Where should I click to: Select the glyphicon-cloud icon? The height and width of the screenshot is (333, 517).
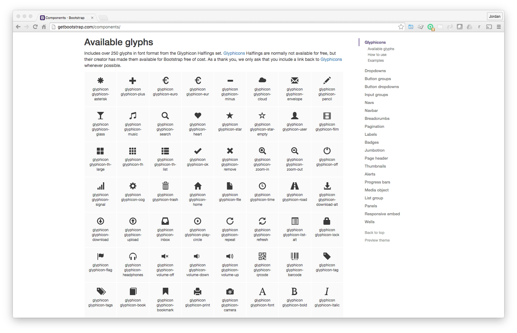[262, 80]
